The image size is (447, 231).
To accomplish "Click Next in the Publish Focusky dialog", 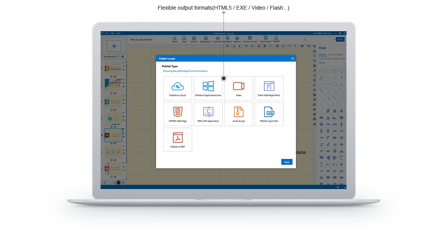I will (x=287, y=162).
